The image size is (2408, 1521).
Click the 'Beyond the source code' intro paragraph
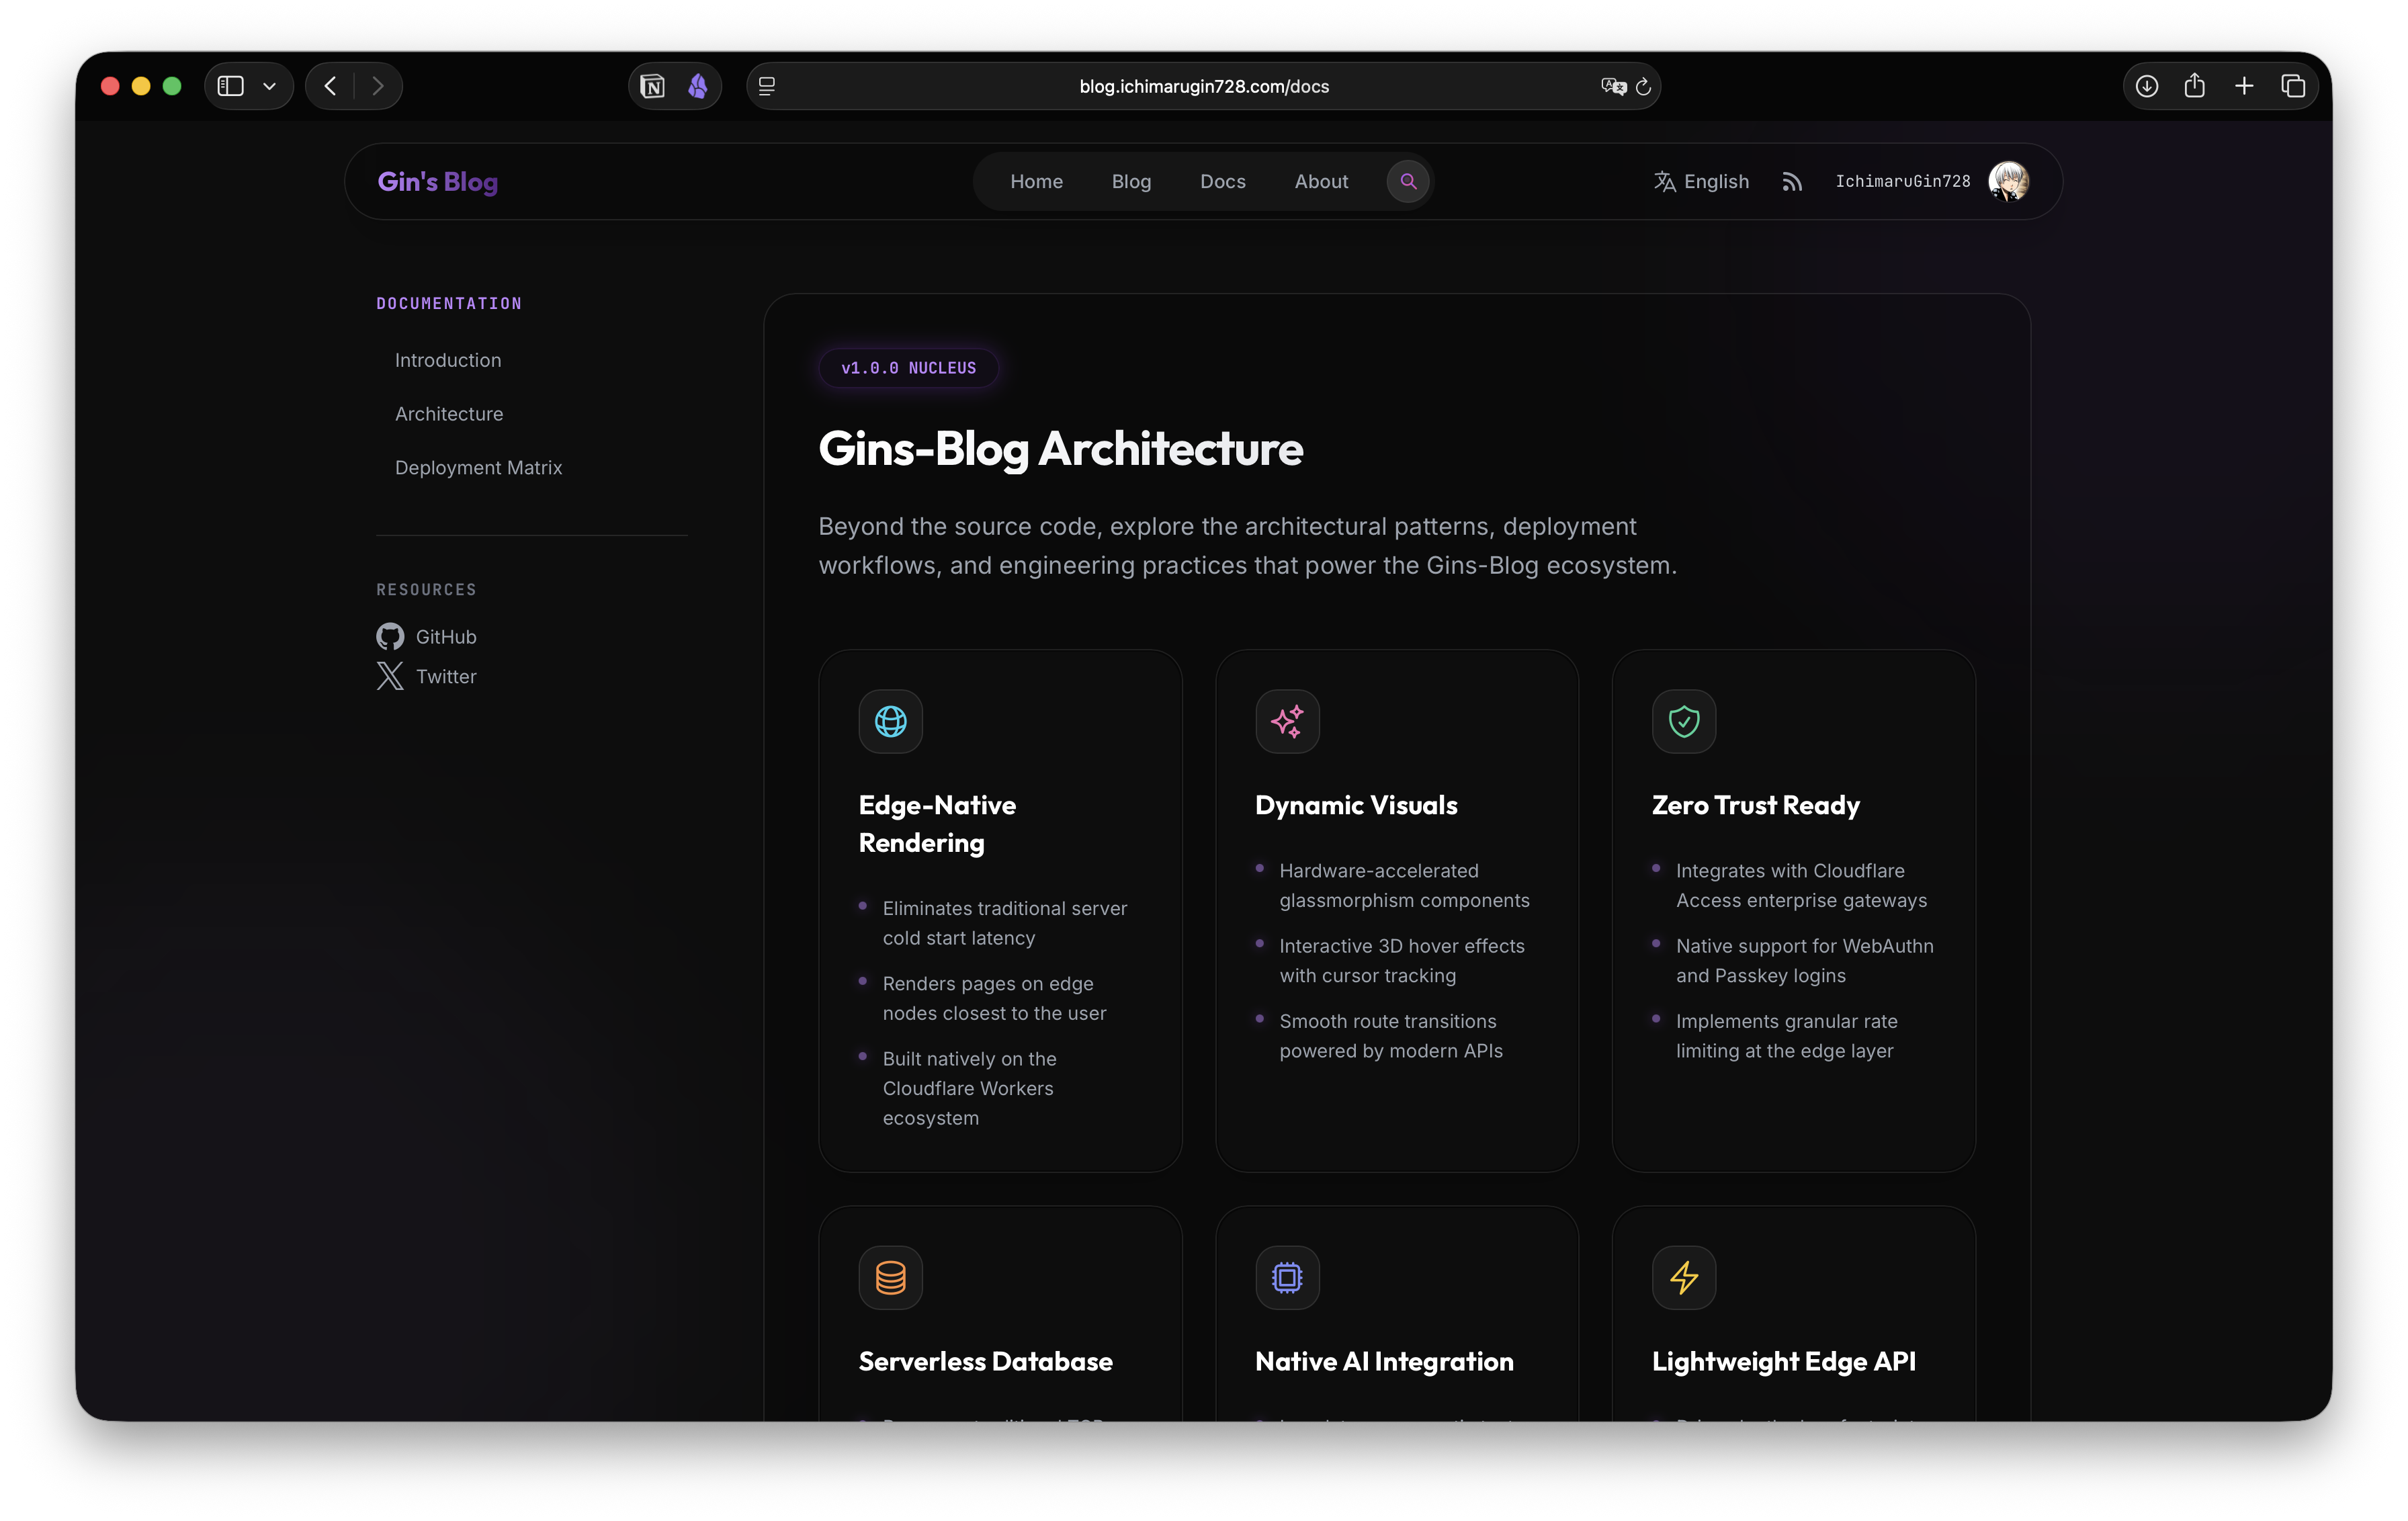point(1247,545)
